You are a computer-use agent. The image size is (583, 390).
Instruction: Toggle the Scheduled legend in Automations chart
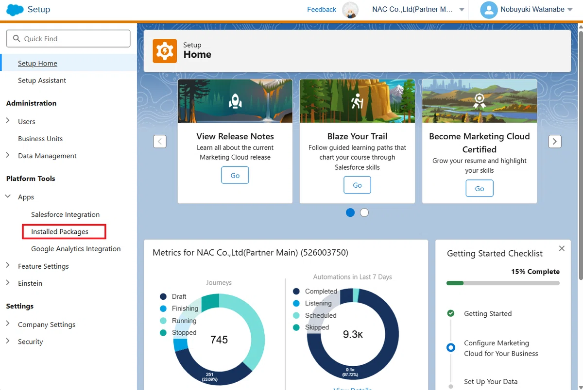(315, 315)
